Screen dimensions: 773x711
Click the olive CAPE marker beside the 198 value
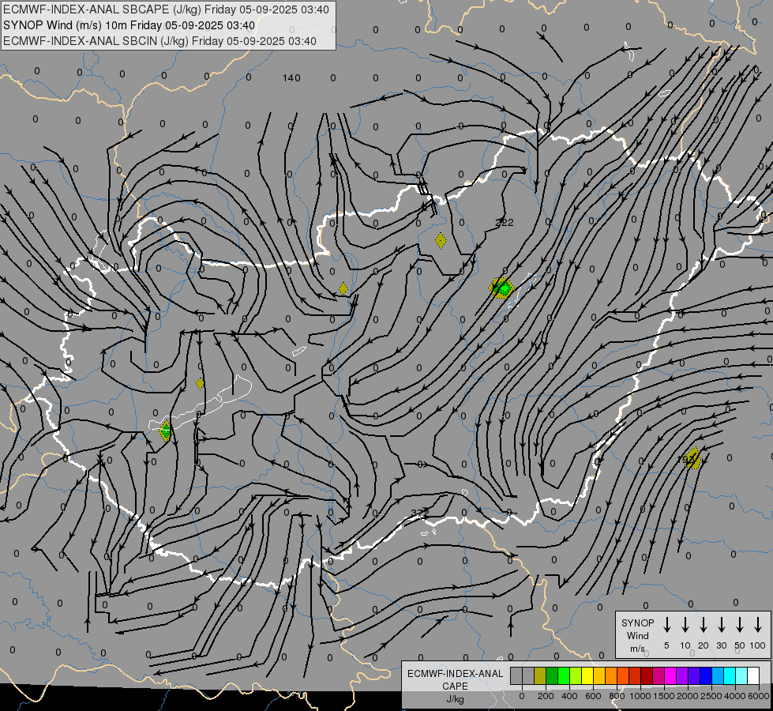[693, 458]
